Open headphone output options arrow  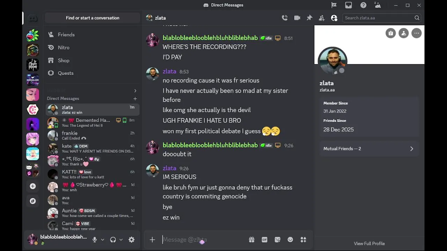[x=121, y=239]
